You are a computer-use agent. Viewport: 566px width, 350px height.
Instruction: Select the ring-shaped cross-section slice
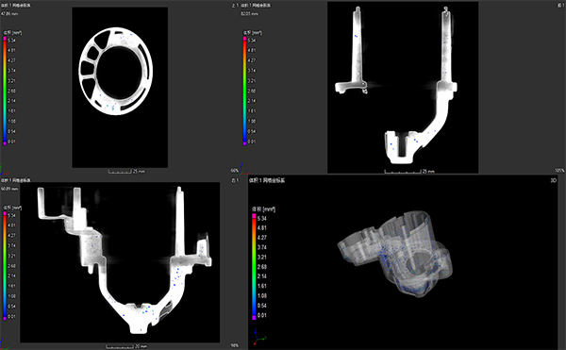click(x=115, y=71)
